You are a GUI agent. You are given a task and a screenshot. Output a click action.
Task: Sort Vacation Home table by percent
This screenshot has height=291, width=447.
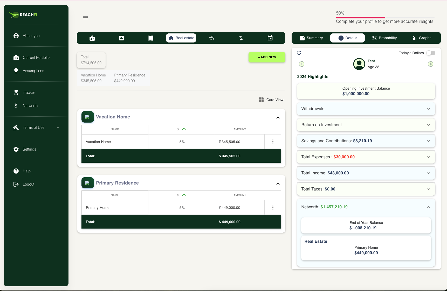[184, 130]
